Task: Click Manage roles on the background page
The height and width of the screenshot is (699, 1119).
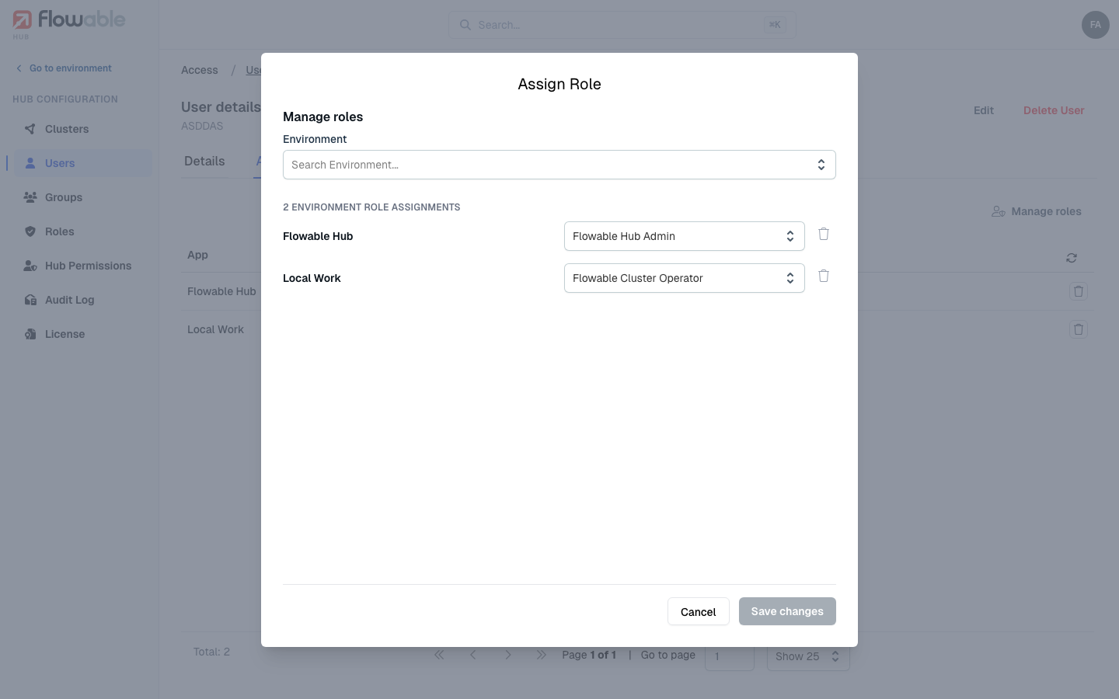Action: (x=1037, y=211)
